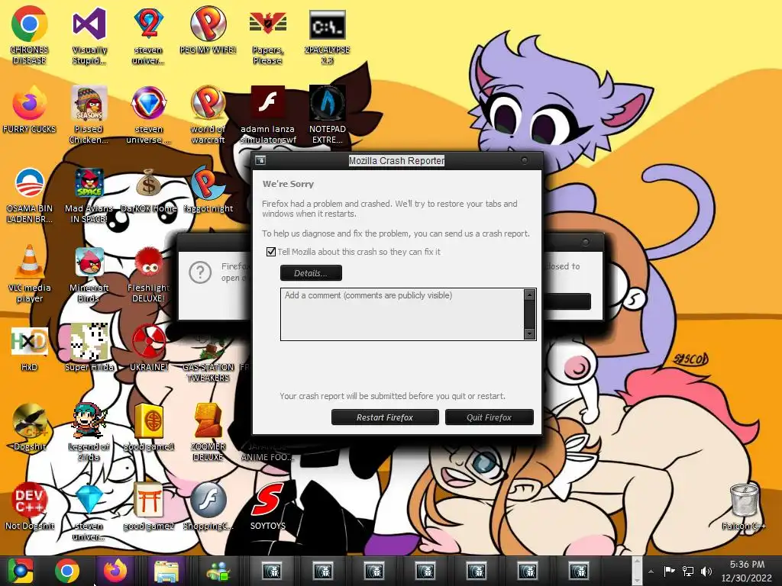
Task: Open the Falcon C++ recycle bin icon
Action: [744, 505]
